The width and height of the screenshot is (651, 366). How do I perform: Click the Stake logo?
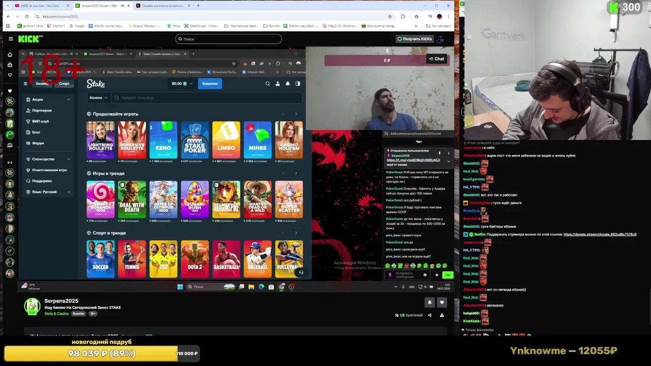(x=96, y=83)
